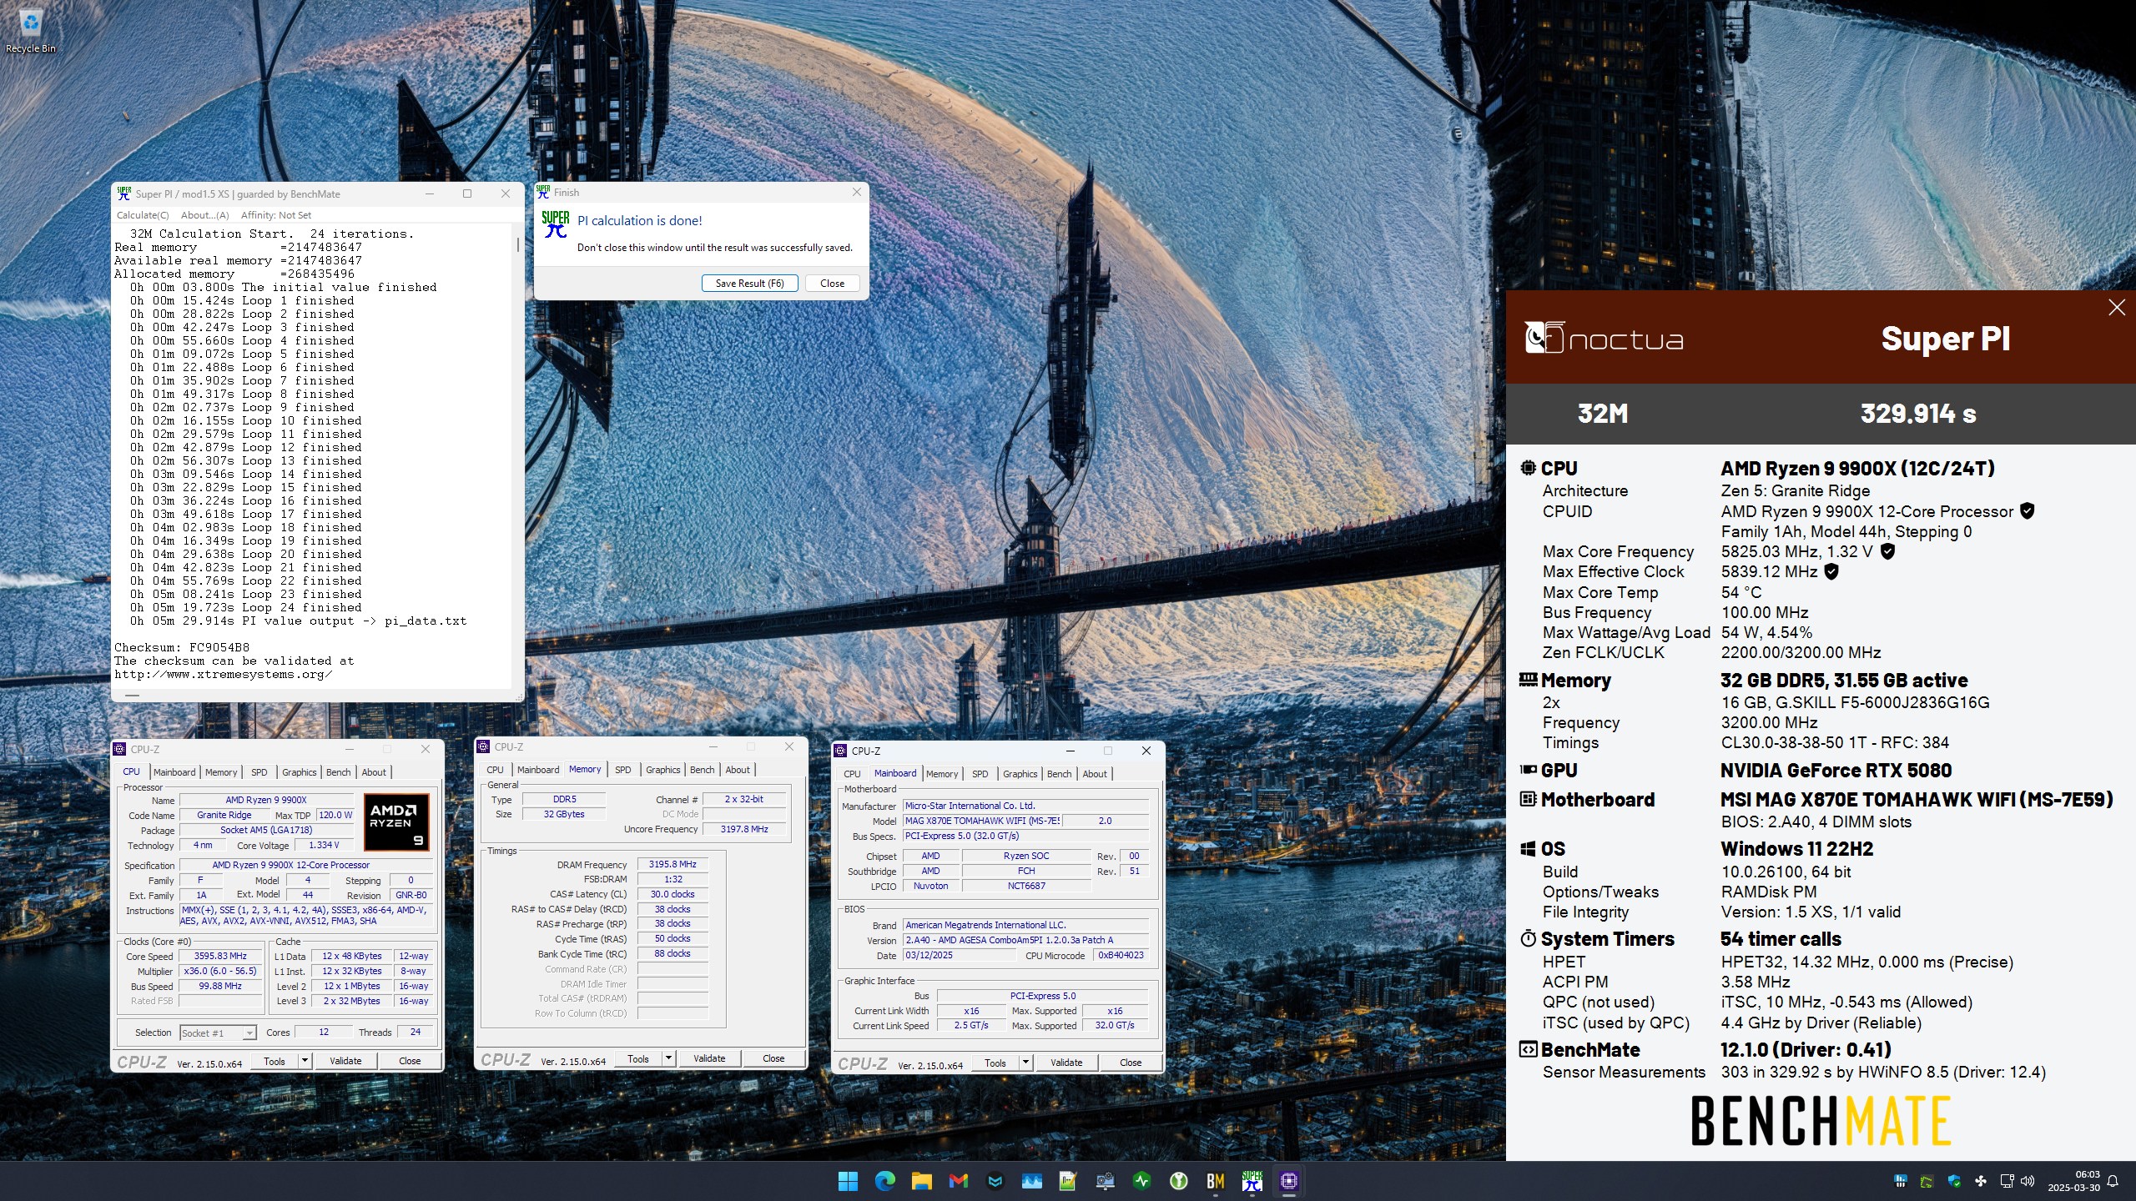
Task: Open the notifications bell in the taskbar
Action: (2113, 1181)
